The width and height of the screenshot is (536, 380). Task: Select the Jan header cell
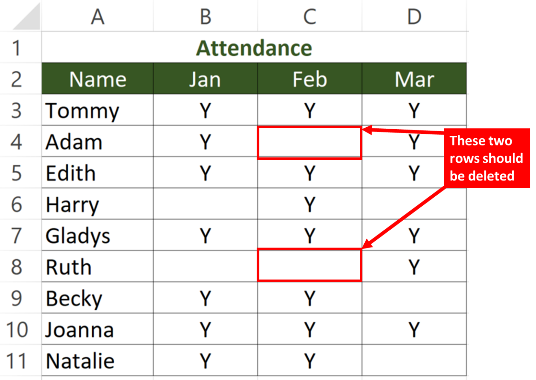pos(205,79)
